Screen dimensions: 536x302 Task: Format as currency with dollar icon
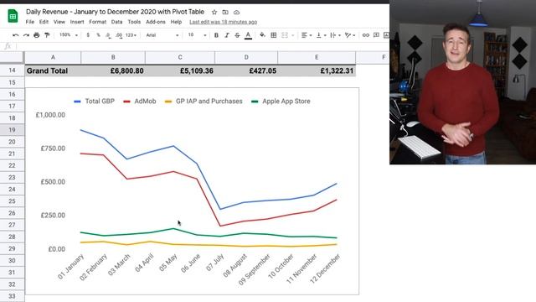[88, 35]
